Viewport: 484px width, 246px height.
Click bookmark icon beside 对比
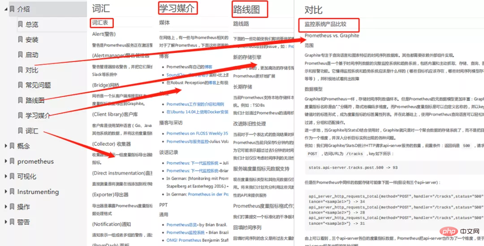coord(20,70)
